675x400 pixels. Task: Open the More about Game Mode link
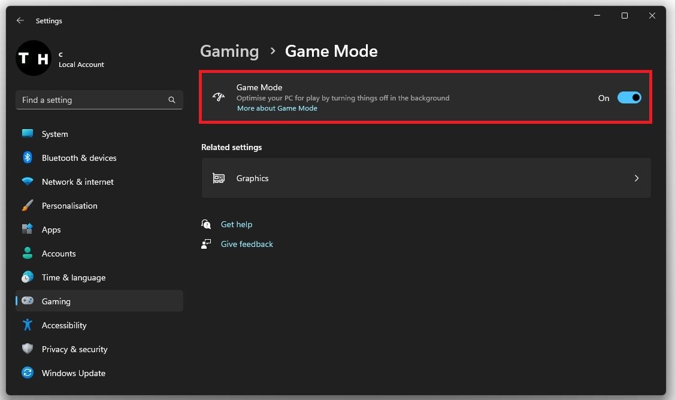(x=277, y=109)
